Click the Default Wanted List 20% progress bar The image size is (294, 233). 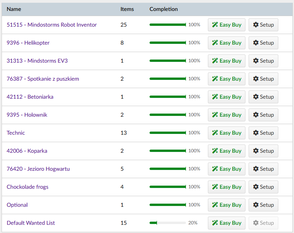tap(168, 223)
